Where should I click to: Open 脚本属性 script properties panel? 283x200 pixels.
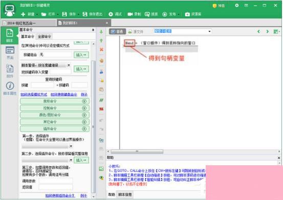[10, 88]
